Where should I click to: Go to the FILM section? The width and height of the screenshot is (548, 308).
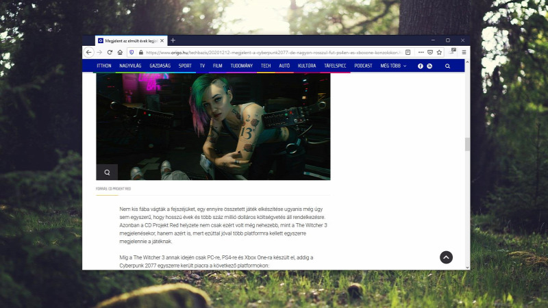pos(217,66)
